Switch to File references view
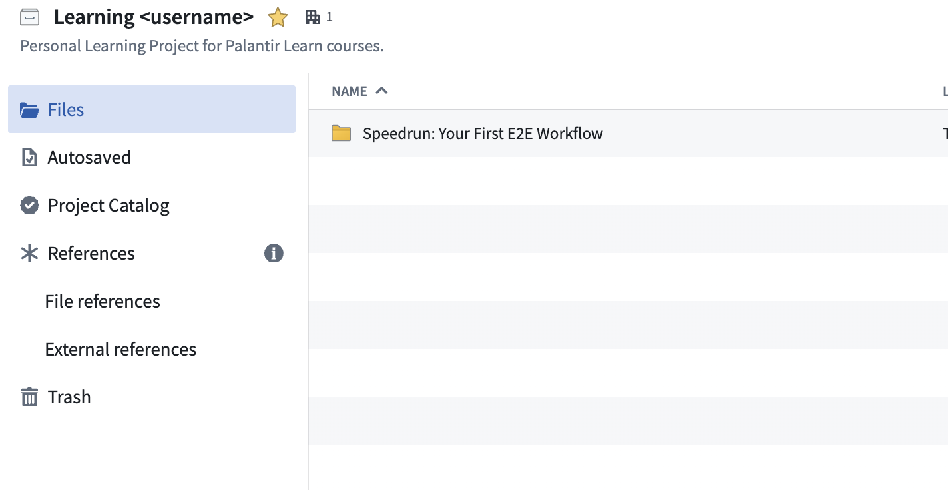Viewport: 948px width, 490px height. [x=102, y=301]
